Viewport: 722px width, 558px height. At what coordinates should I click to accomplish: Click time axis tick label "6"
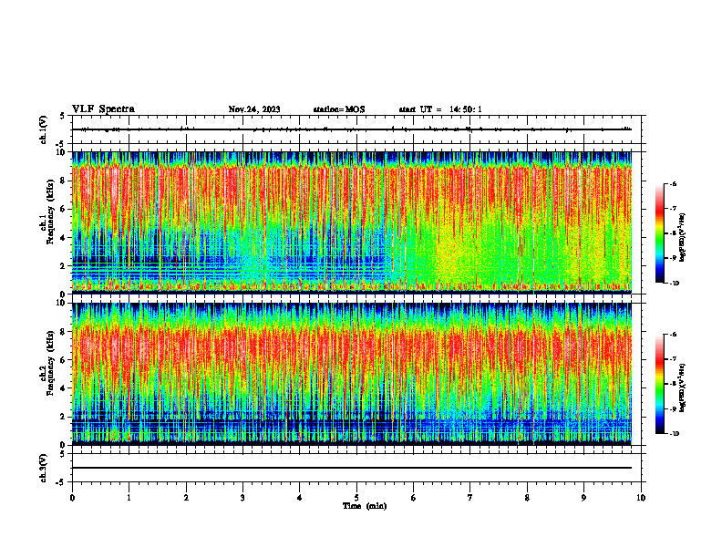pos(414,498)
